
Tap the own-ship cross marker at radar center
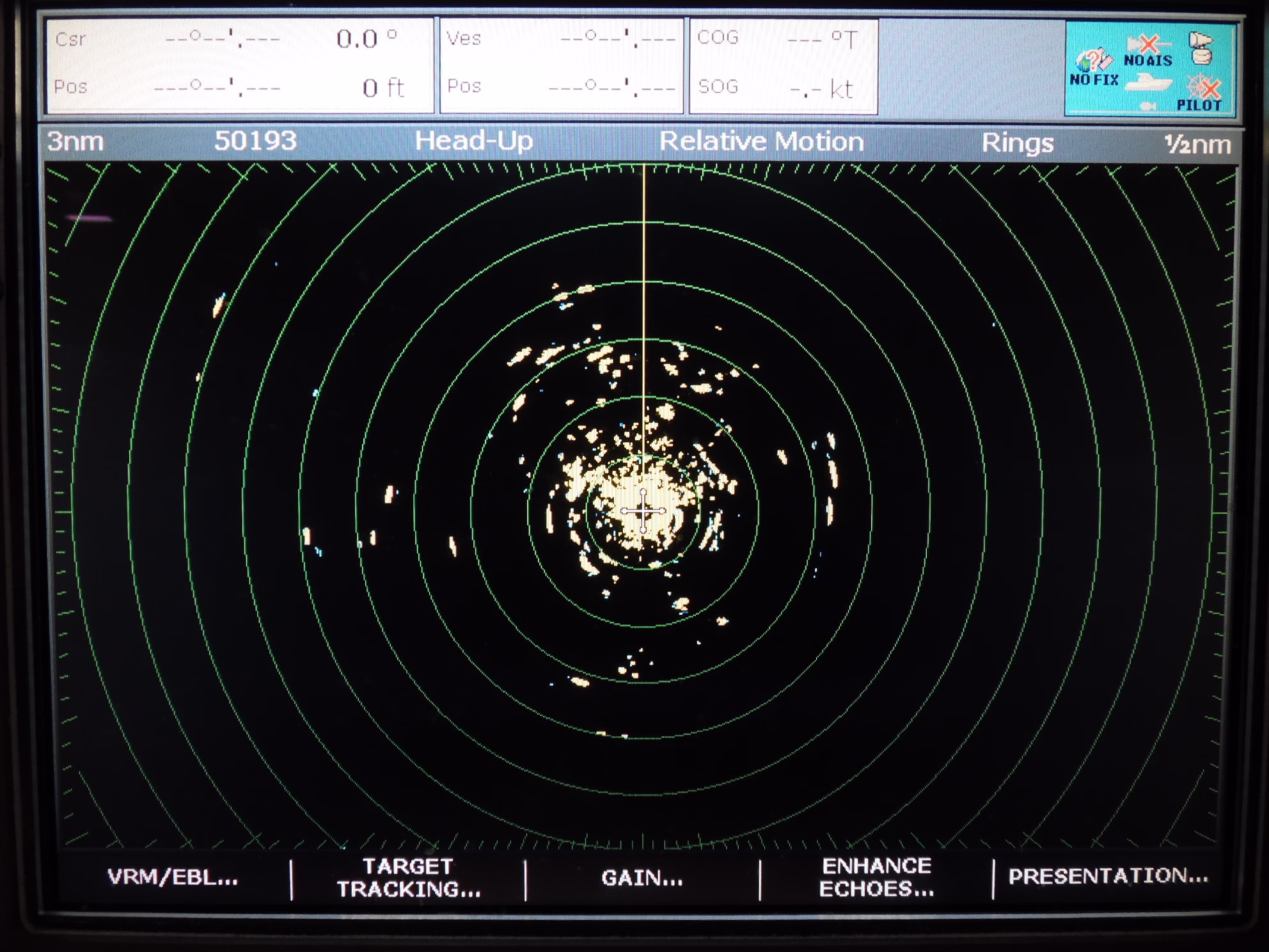coord(643,511)
